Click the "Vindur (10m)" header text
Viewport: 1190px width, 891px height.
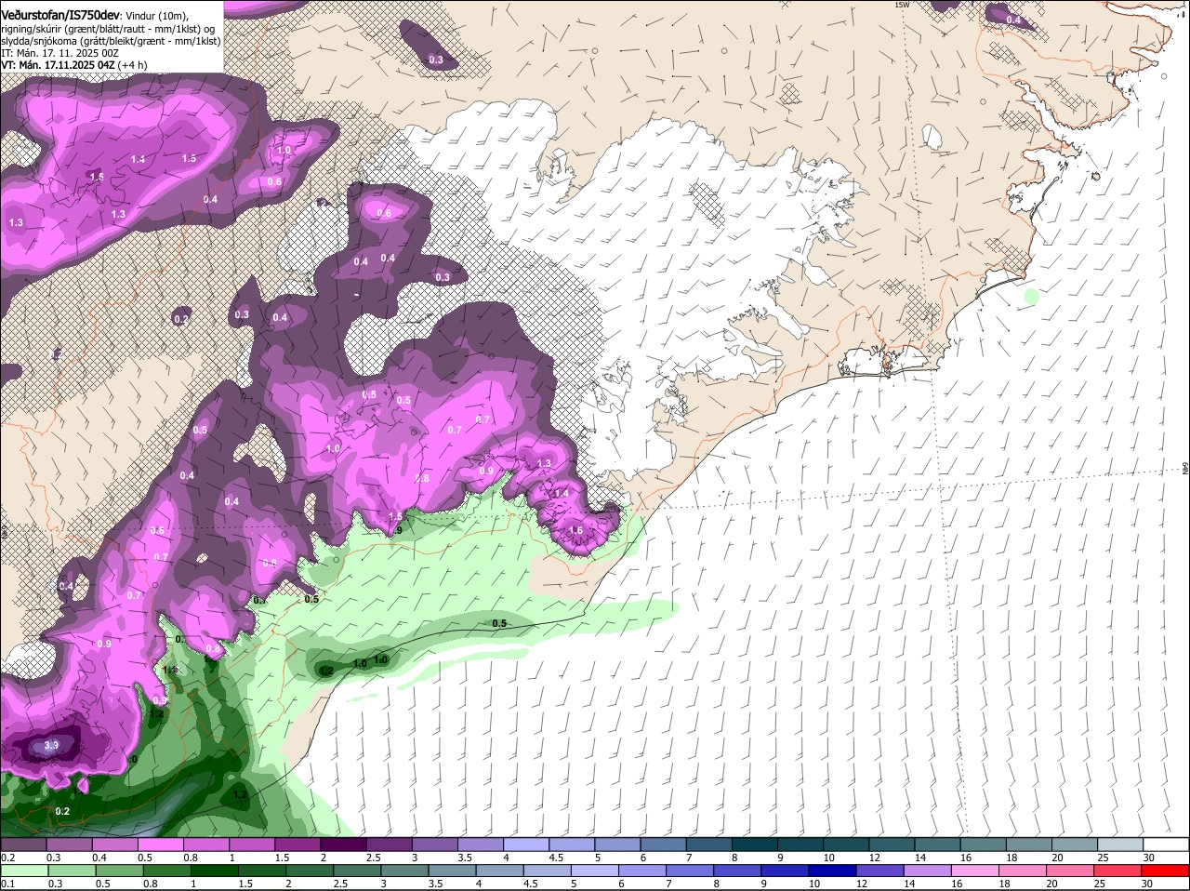[x=156, y=16]
